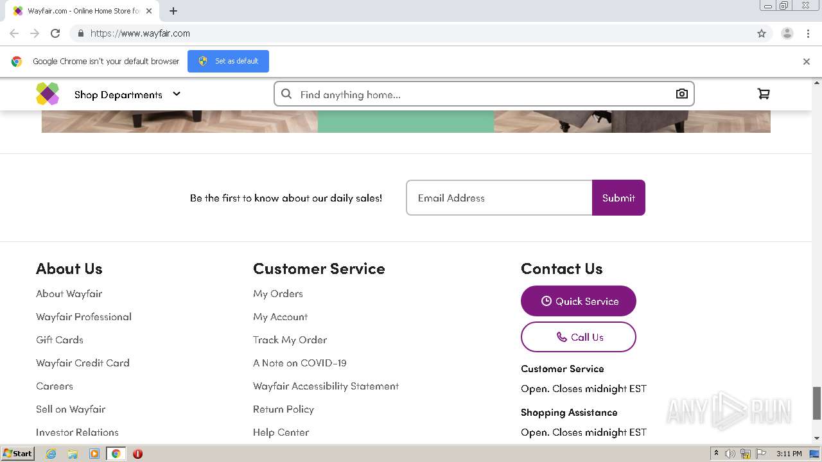Open the Chrome three-dot menu
The height and width of the screenshot is (462, 822).
tap(809, 33)
